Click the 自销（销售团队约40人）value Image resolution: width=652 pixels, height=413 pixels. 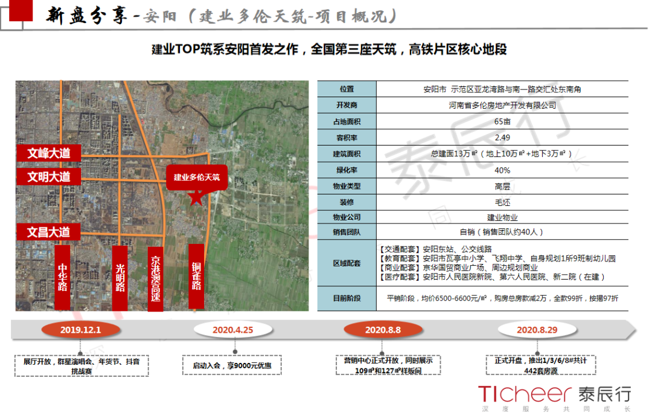tap(502, 232)
